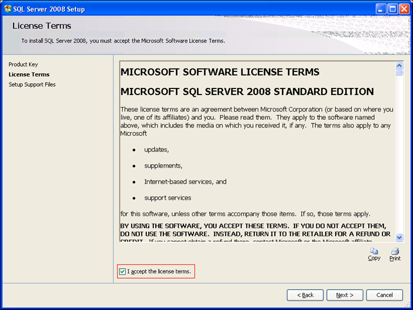413x310 pixels.
Task: Toggle the 'I accept the license terms' checkbox
Action: [122, 272]
